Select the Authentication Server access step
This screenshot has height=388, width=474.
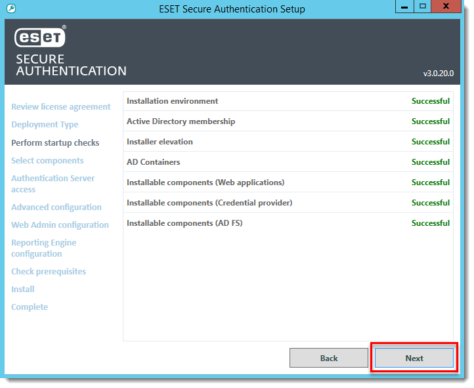(x=53, y=184)
